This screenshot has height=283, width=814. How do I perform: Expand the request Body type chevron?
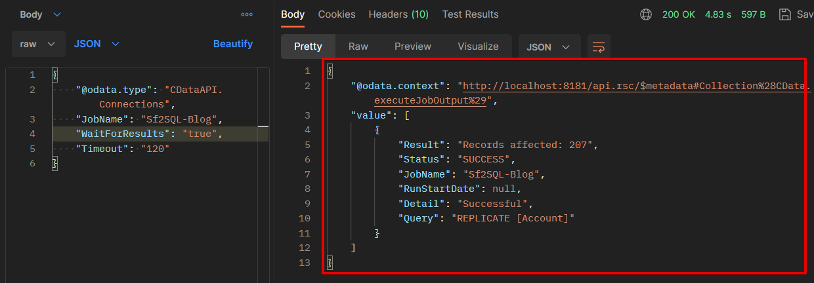pos(56,14)
